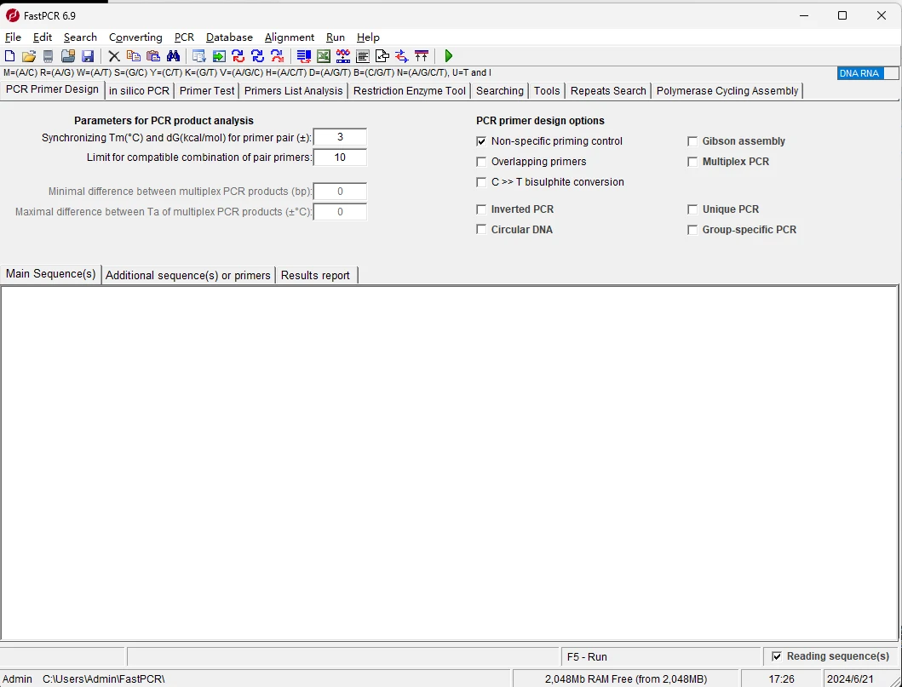Select the PCR Primer Design tab
The width and height of the screenshot is (902, 687).
[52, 89]
